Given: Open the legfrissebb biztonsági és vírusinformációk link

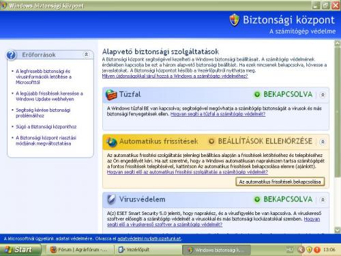Looking at the screenshot, I should [44, 76].
